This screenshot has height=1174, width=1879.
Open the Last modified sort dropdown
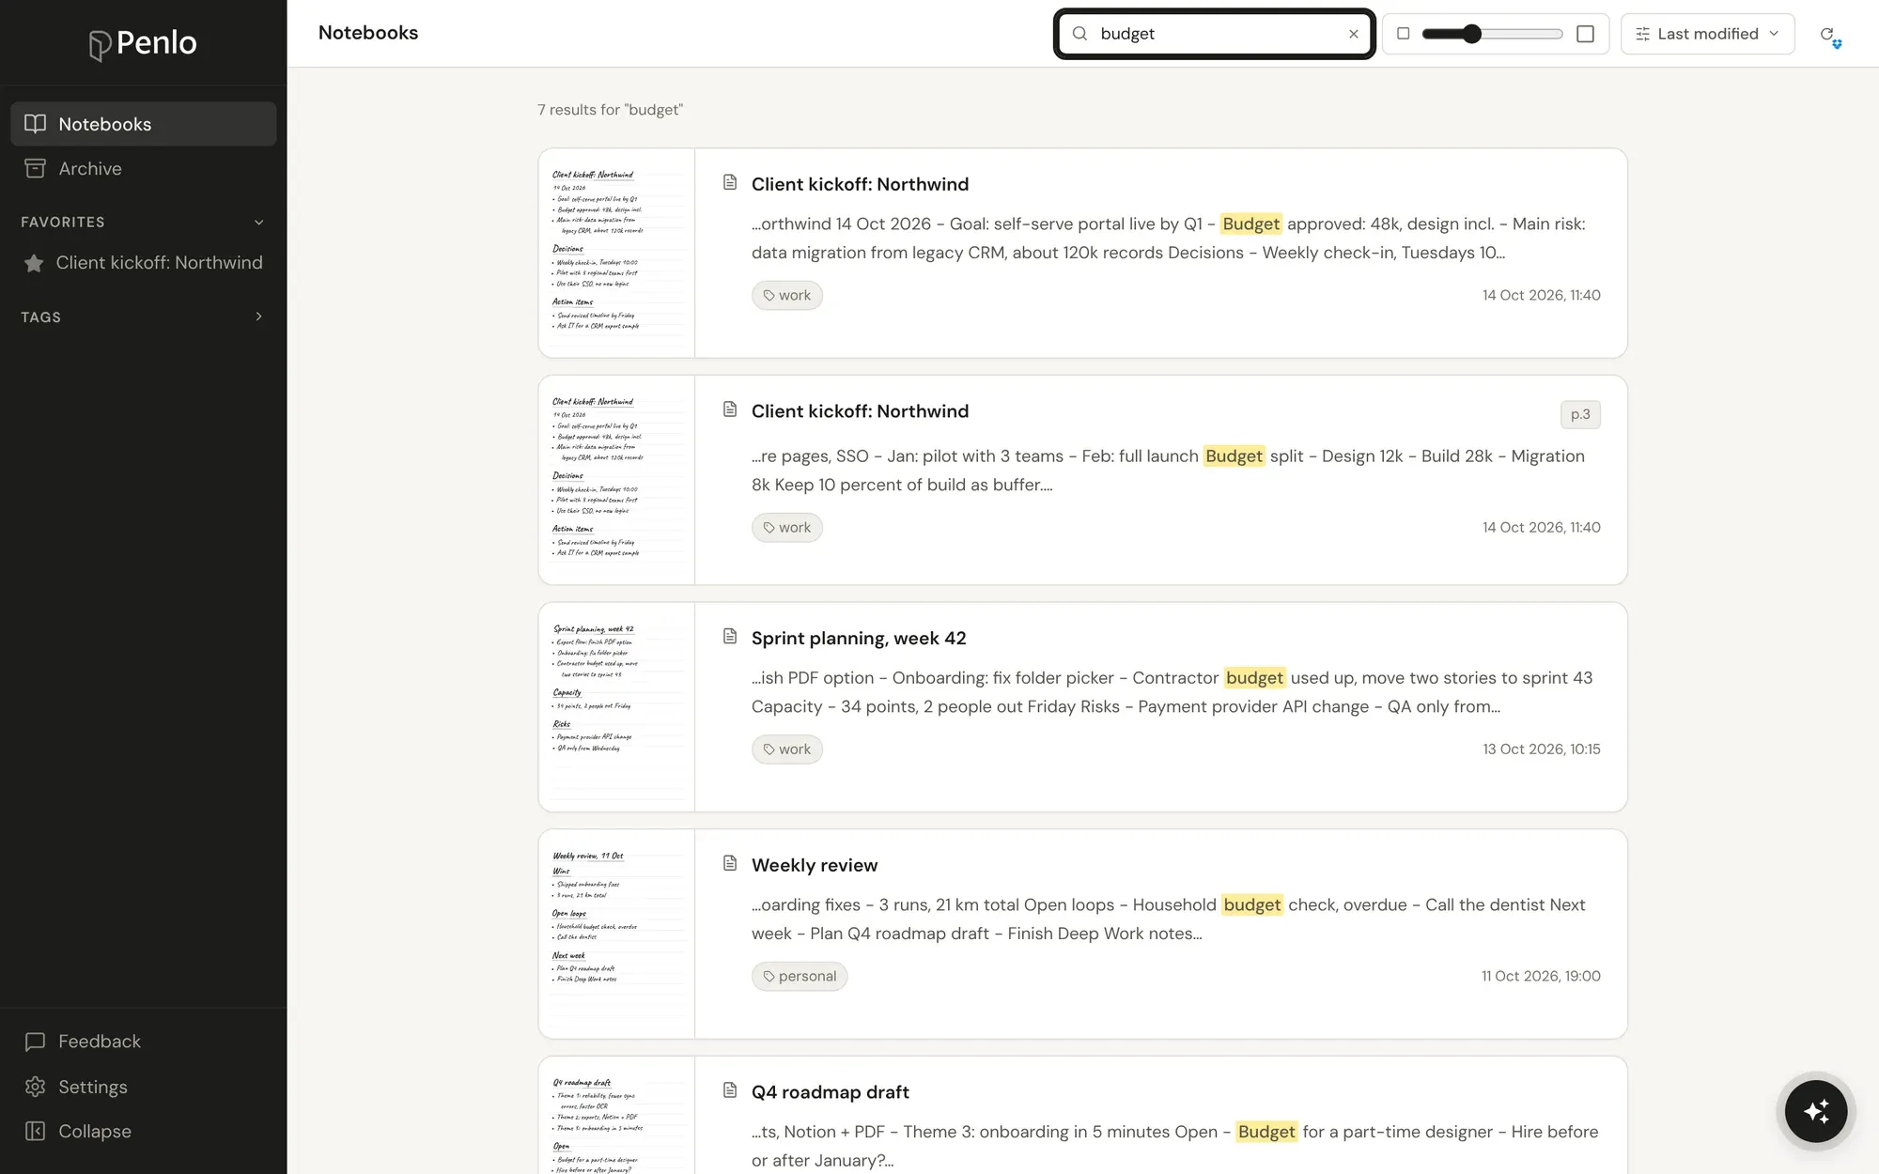(x=1707, y=34)
